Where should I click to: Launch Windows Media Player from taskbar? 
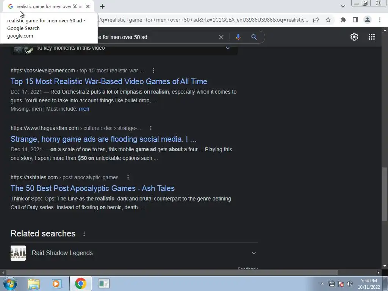(57, 283)
